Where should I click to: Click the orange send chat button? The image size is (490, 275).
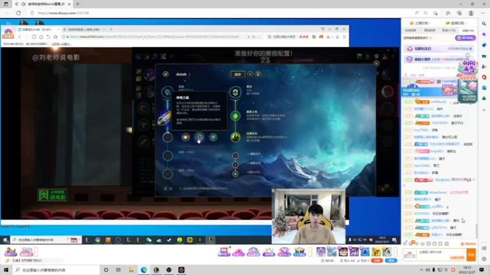click(471, 255)
